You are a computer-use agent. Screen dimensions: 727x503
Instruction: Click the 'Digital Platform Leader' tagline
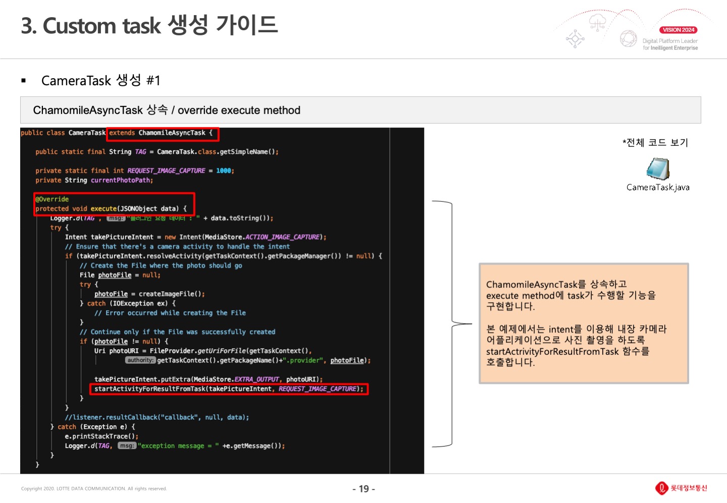(x=670, y=41)
